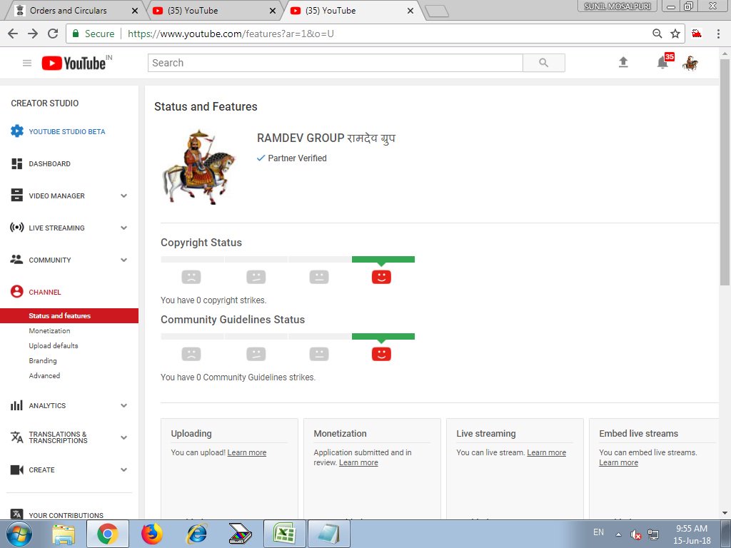Open Internet Explorer from the taskbar
731x548 pixels.
point(196,534)
